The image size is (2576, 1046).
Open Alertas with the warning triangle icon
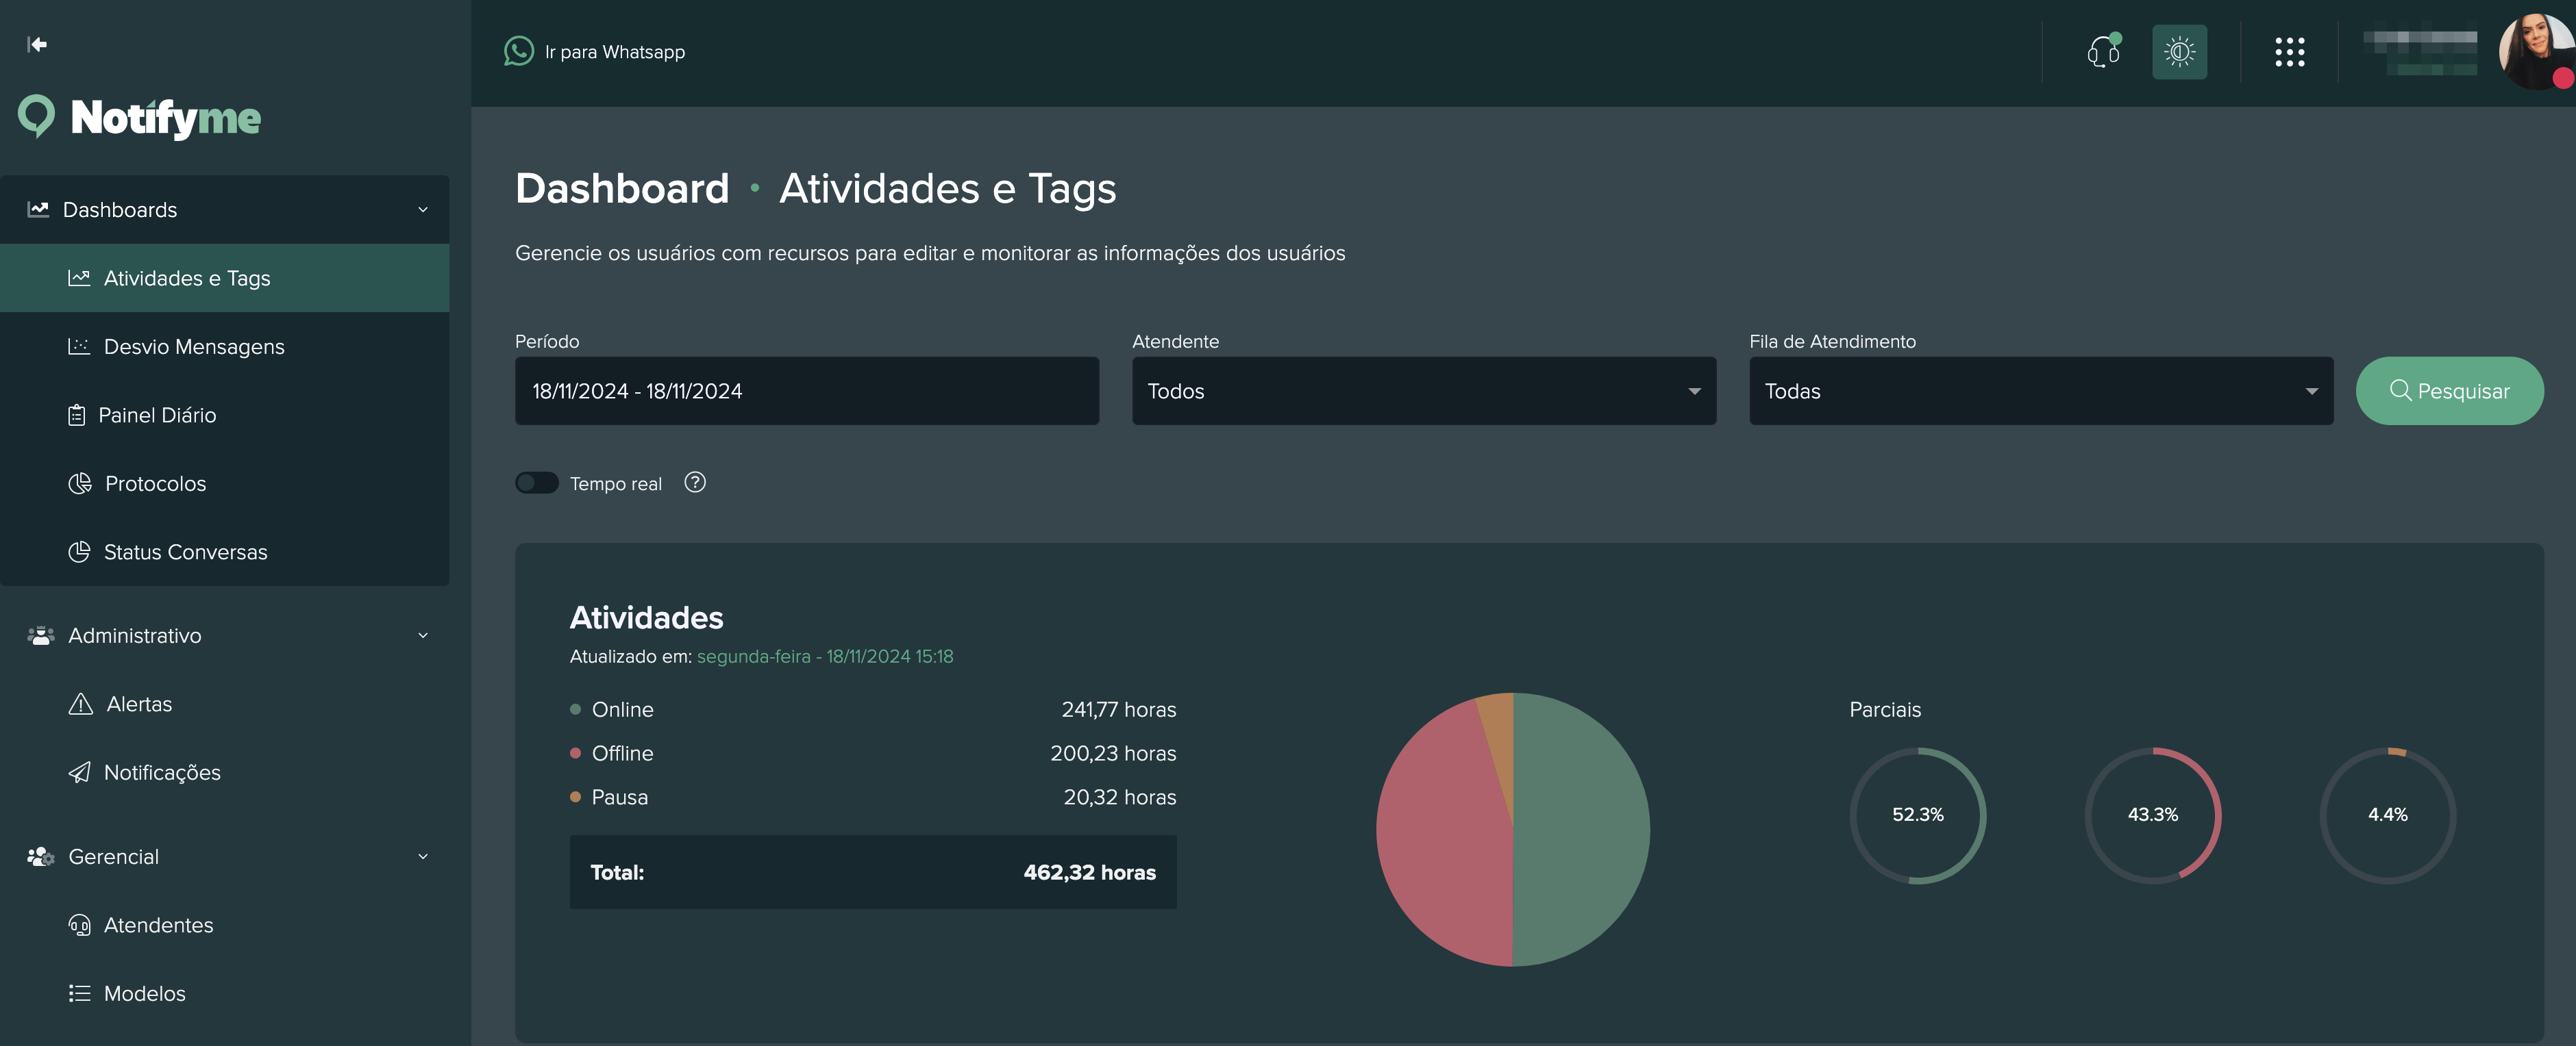[x=80, y=704]
